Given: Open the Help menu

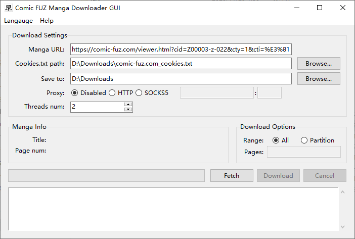Looking at the screenshot, I should point(47,21).
